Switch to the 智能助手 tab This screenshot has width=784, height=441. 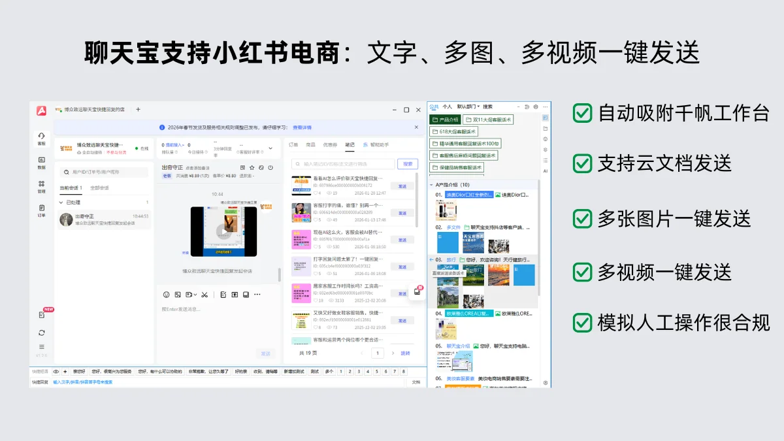(376, 145)
